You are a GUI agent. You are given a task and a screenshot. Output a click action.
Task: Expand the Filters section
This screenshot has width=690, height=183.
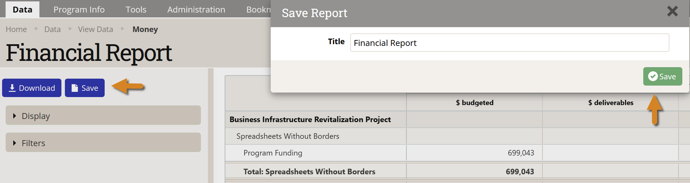click(103, 143)
